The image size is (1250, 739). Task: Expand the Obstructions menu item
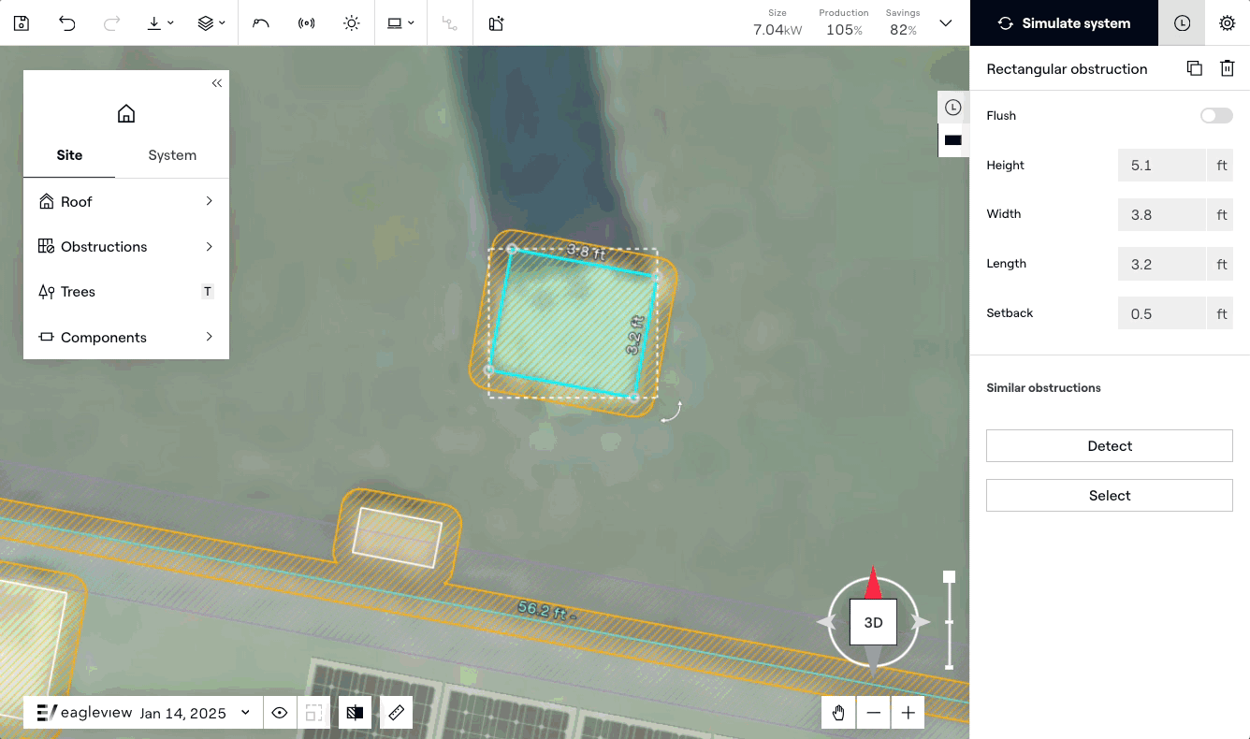pos(125,247)
